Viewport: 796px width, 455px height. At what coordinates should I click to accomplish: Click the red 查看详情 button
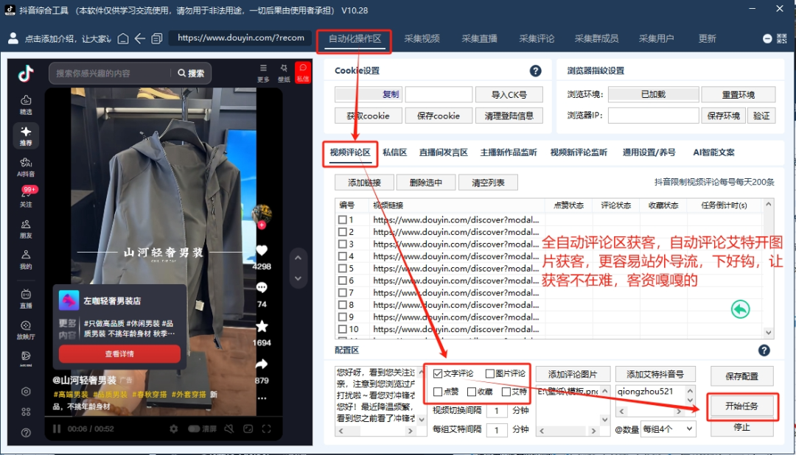[x=120, y=354]
